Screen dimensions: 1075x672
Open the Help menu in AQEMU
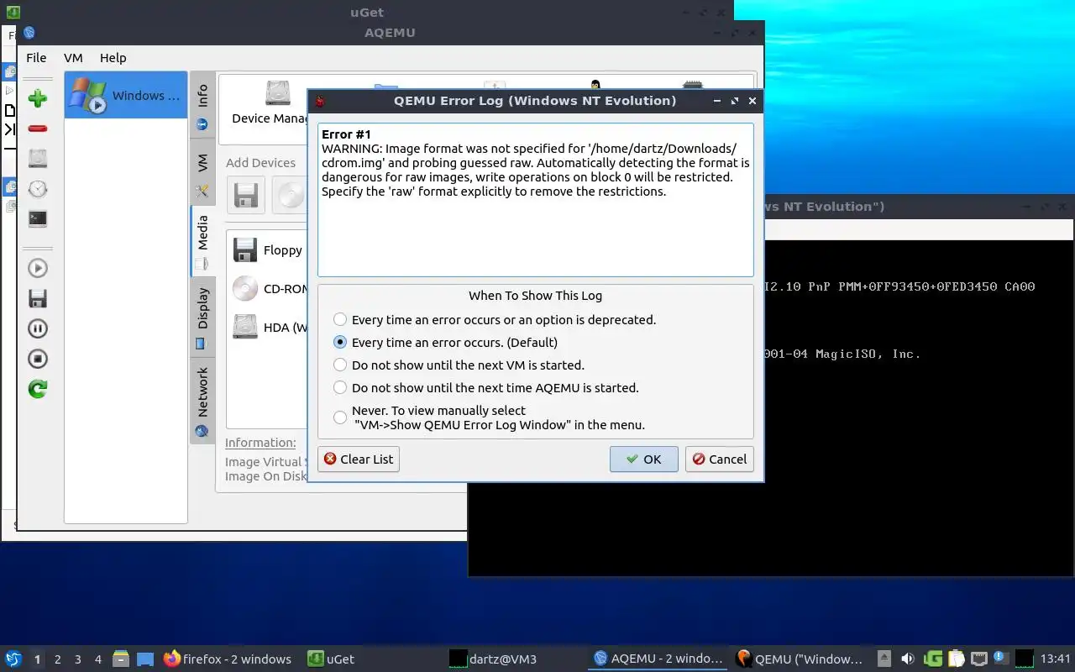pos(113,58)
